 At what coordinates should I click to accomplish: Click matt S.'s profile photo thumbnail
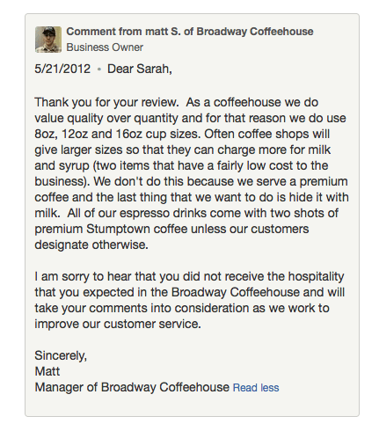[x=48, y=40]
